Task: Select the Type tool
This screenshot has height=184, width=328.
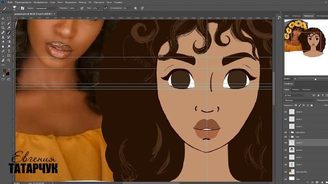Action: pyautogui.click(x=9, y=51)
